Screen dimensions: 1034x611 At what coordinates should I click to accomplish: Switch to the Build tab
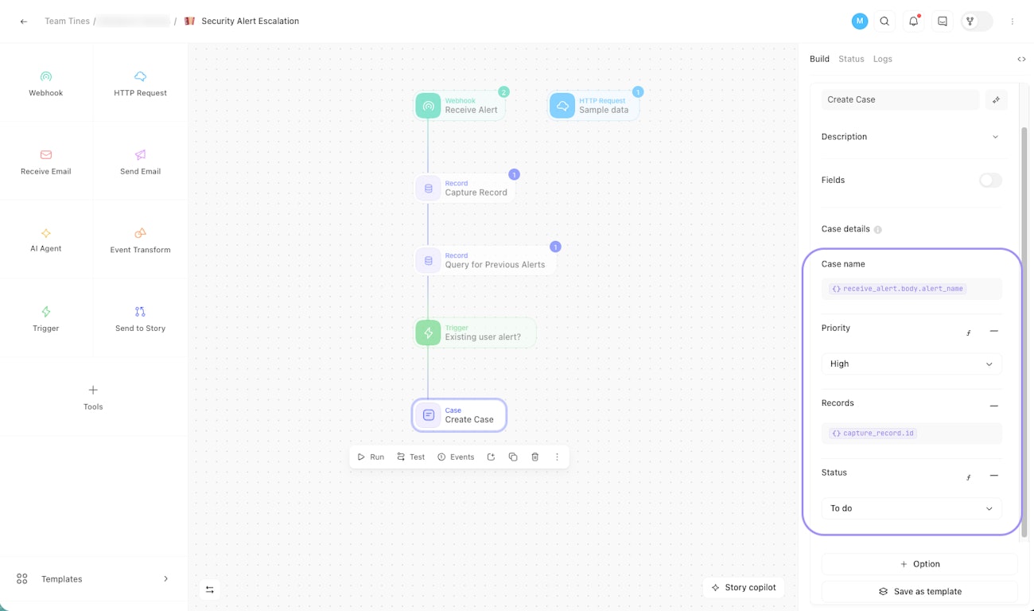(x=819, y=59)
